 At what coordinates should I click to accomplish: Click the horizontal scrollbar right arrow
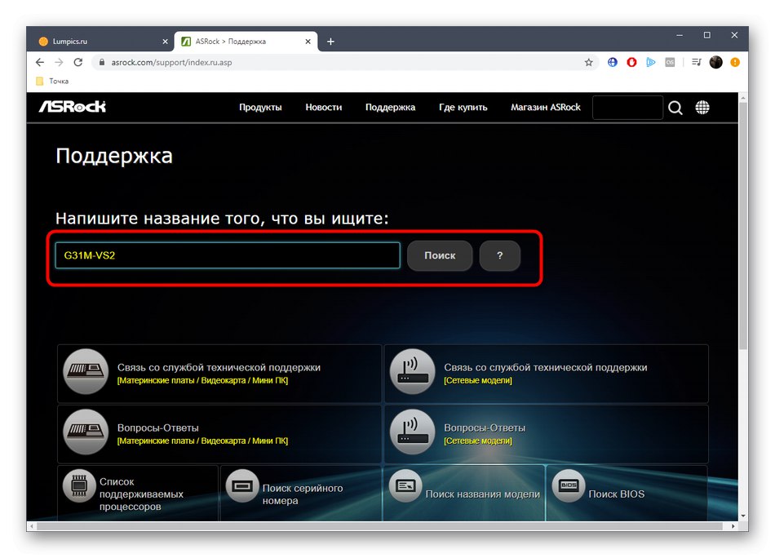tap(733, 526)
